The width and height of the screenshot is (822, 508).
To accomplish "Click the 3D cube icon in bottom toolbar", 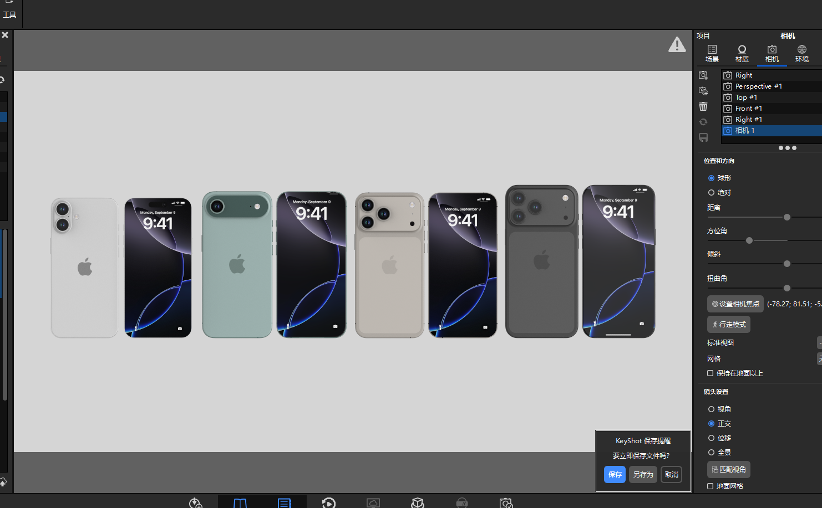I will point(418,503).
